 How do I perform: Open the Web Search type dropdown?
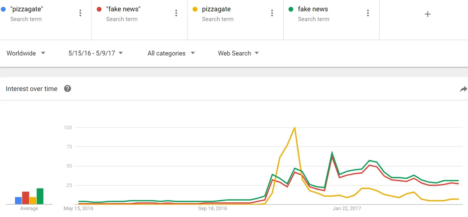pyautogui.click(x=238, y=53)
